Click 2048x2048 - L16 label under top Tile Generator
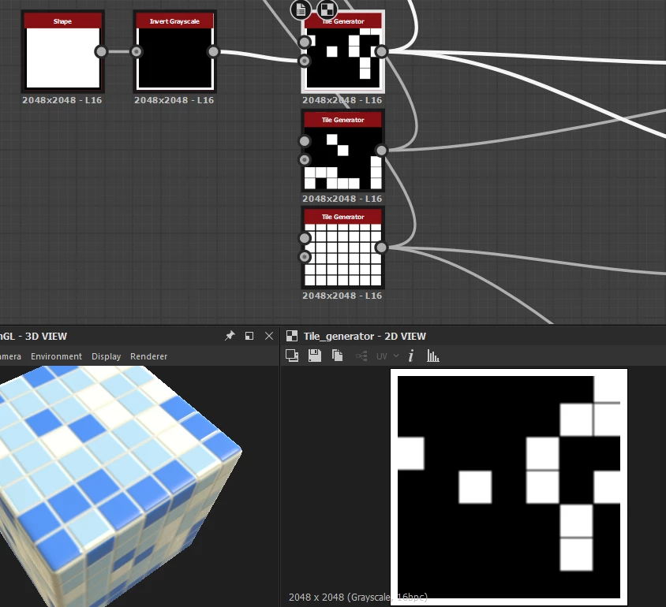The width and height of the screenshot is (666, 607). (x=342, y=100)
